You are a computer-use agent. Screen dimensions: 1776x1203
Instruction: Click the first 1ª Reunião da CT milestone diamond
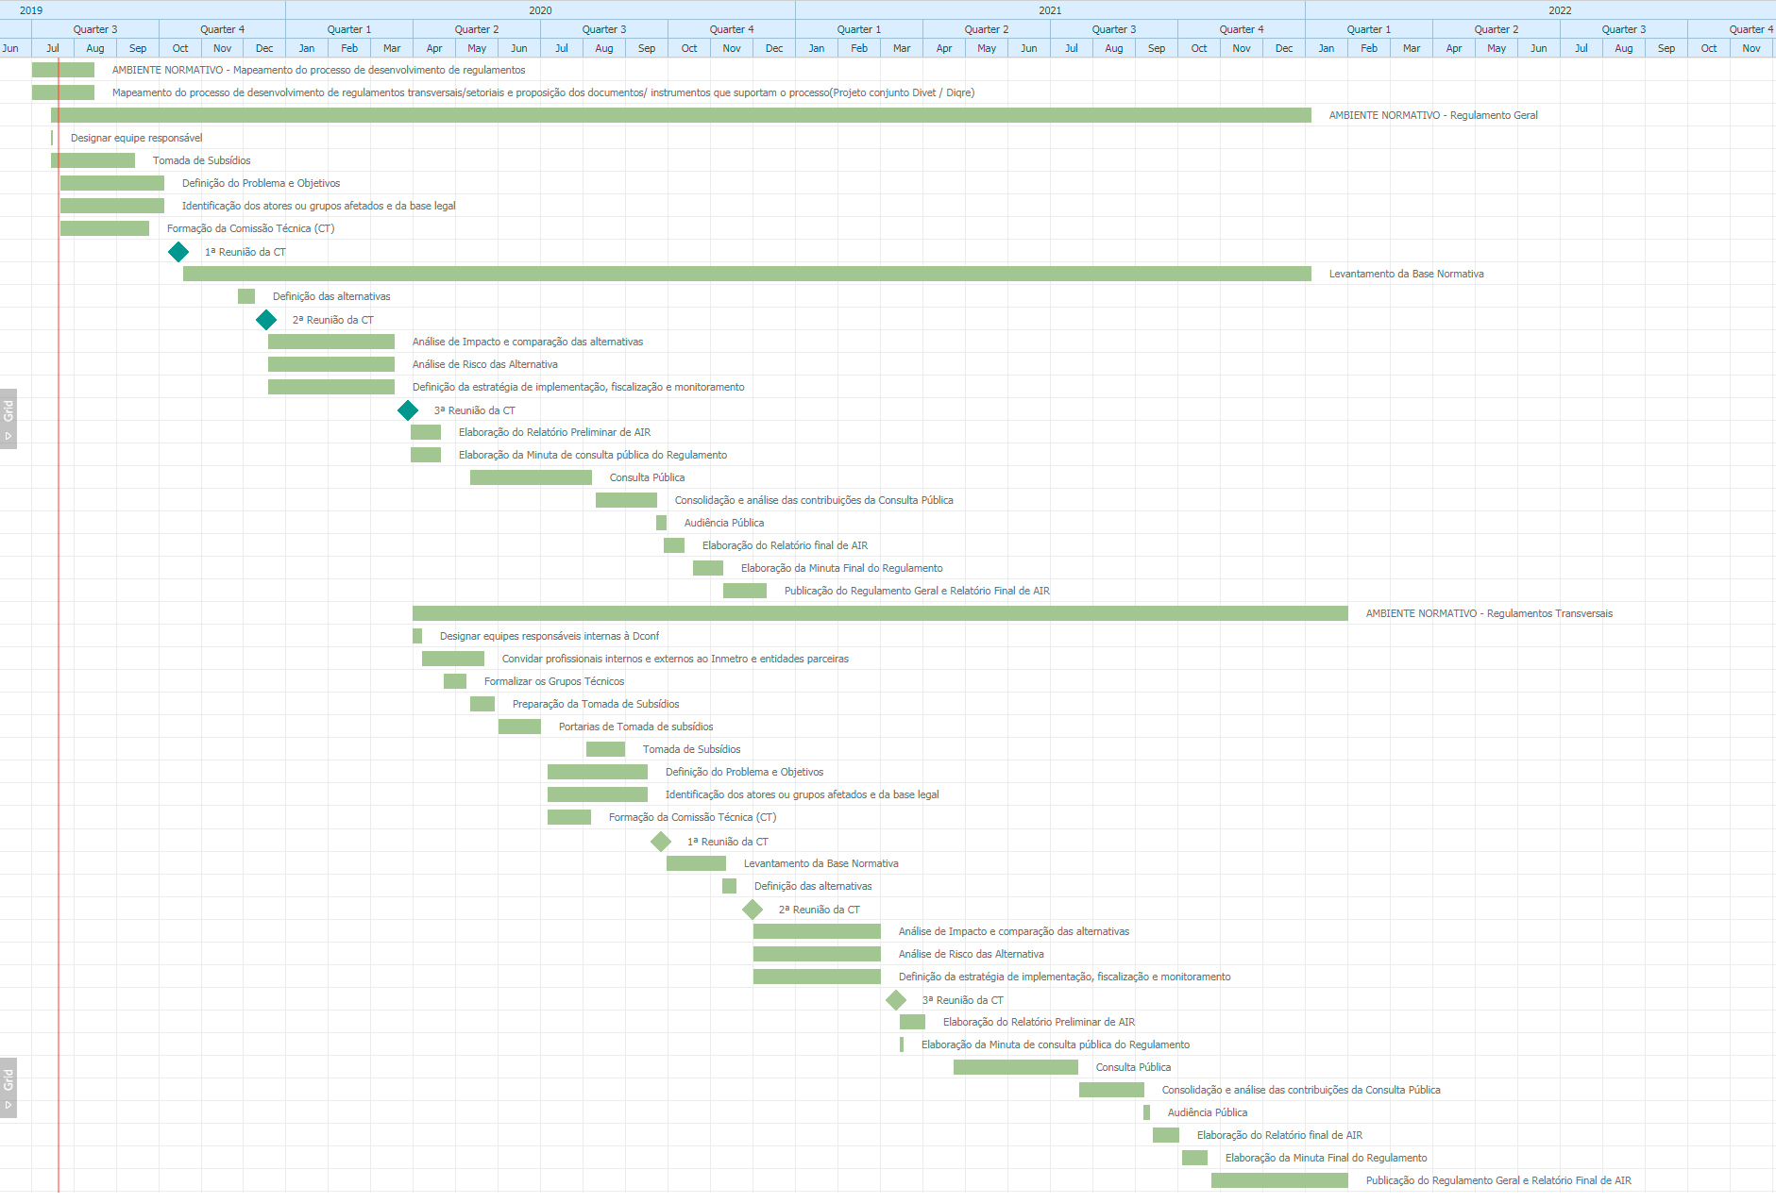179,252
